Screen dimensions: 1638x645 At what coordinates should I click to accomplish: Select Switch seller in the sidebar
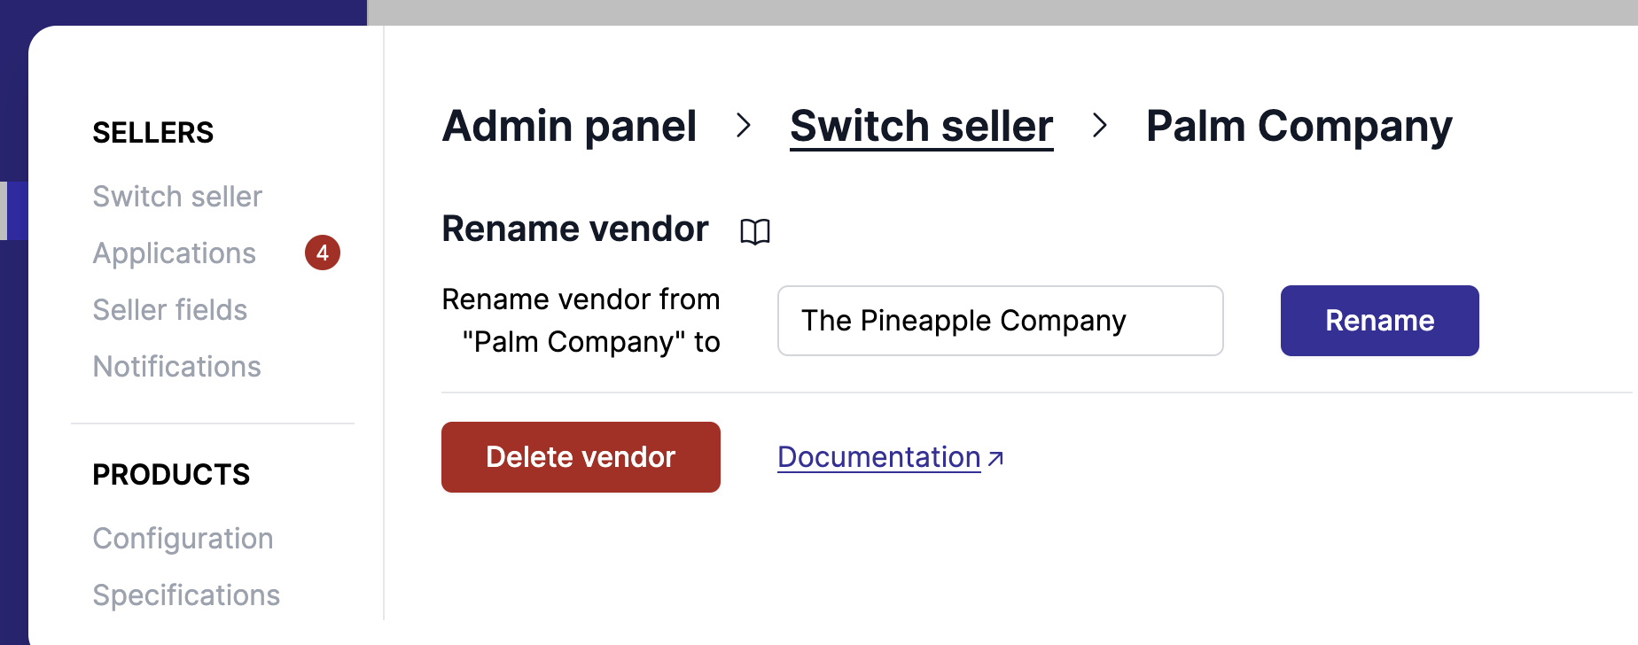click(x=177, y=197)
